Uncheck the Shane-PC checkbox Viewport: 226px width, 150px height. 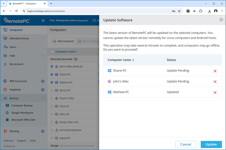[x=52, y=74]
